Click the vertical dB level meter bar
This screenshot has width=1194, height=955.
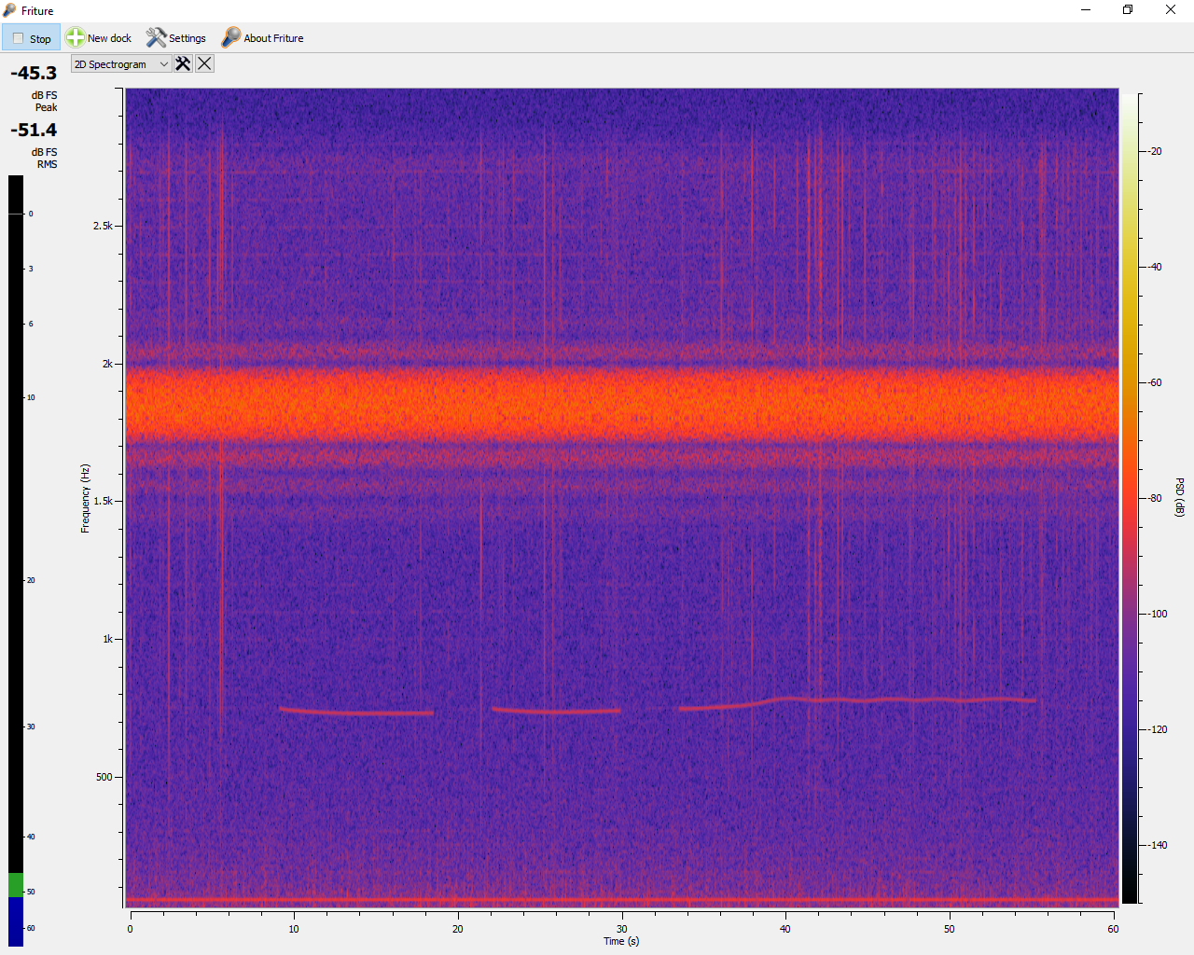click(16, 560)
